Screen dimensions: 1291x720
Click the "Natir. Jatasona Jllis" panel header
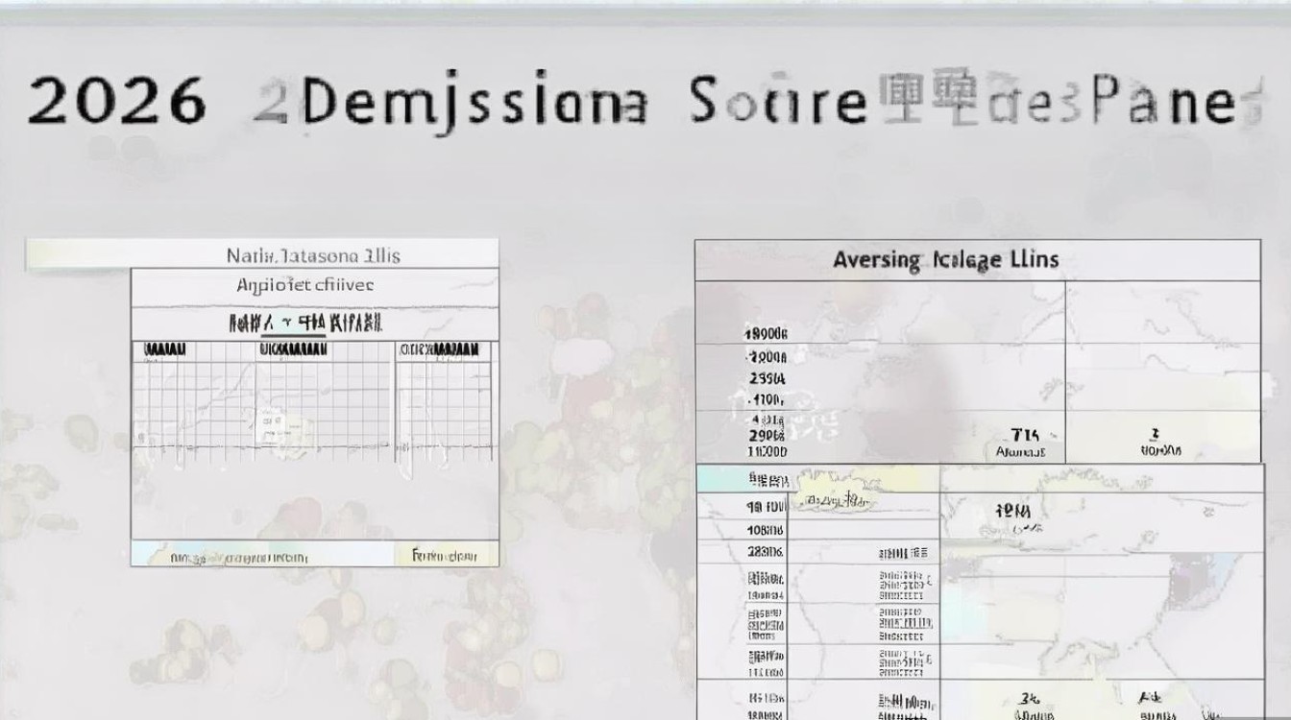coord(313,255)
